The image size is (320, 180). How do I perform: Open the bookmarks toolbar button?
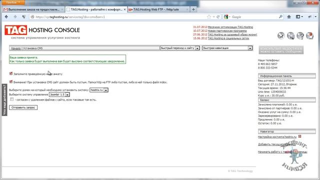(299, 17)
